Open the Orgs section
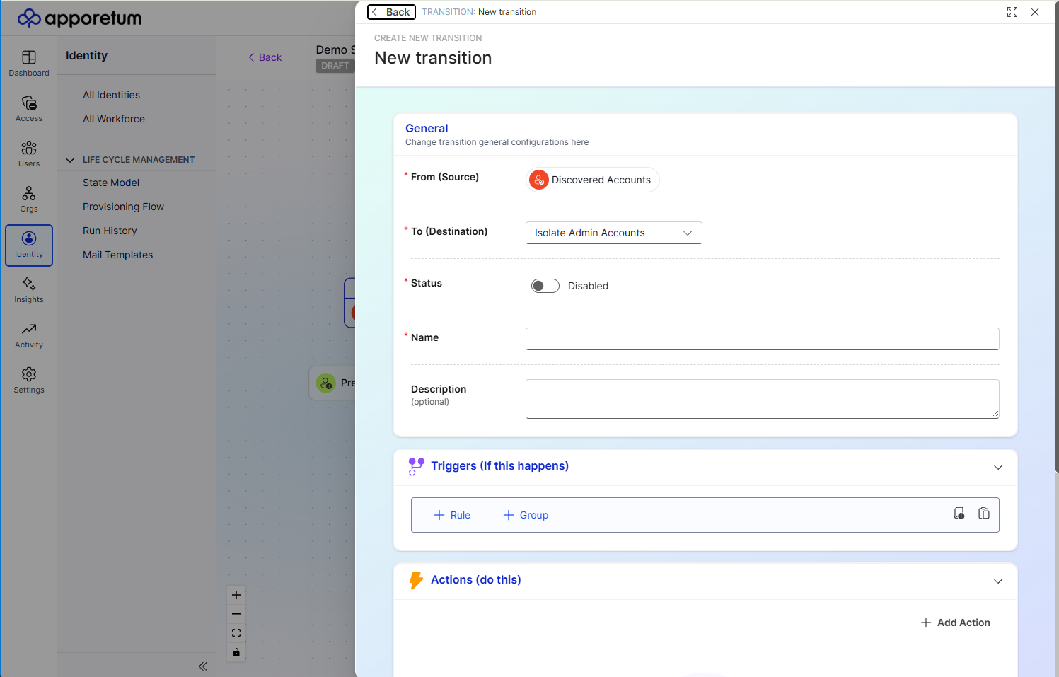Screen dimensions: 1059x677 tap(28, 198)
